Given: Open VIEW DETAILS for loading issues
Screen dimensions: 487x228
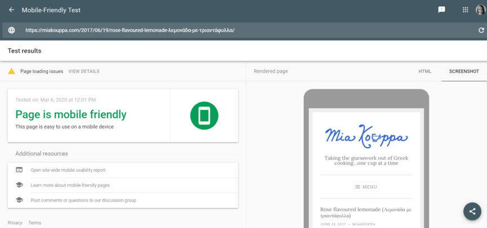Looking at the screenshot, I should click(84, 71).
